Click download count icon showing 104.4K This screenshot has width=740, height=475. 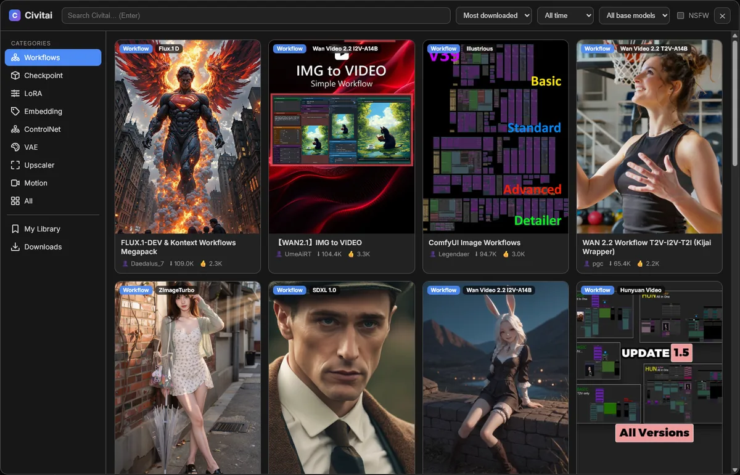click(319, 254)
